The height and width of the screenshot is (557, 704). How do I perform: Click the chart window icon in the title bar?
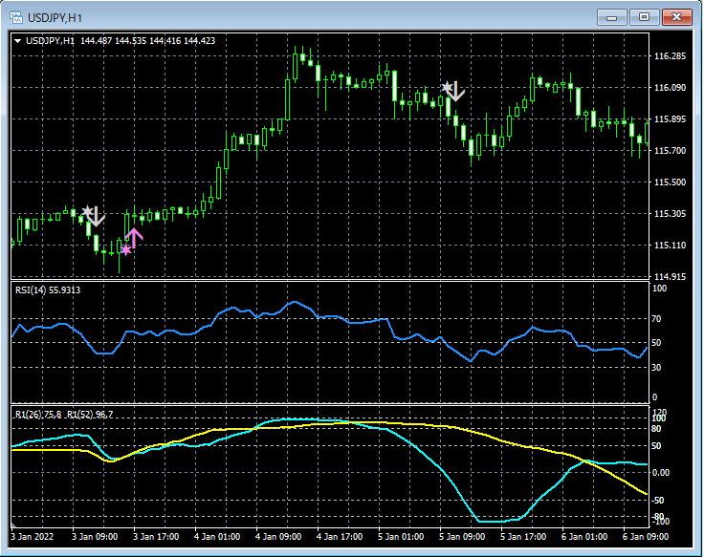16,16
